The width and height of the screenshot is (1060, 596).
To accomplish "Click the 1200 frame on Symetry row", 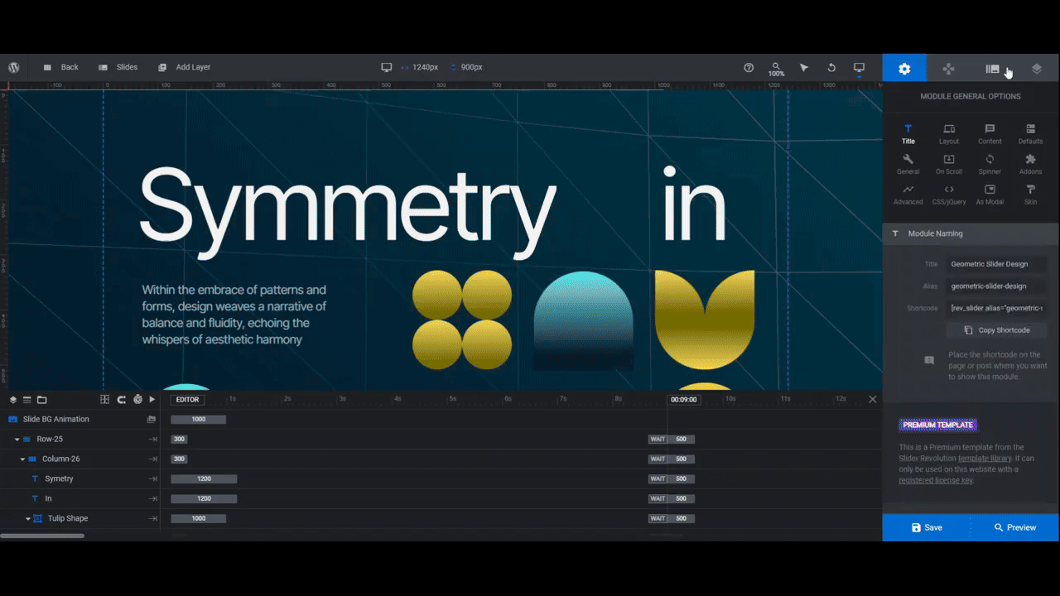I will pos(204,478).
